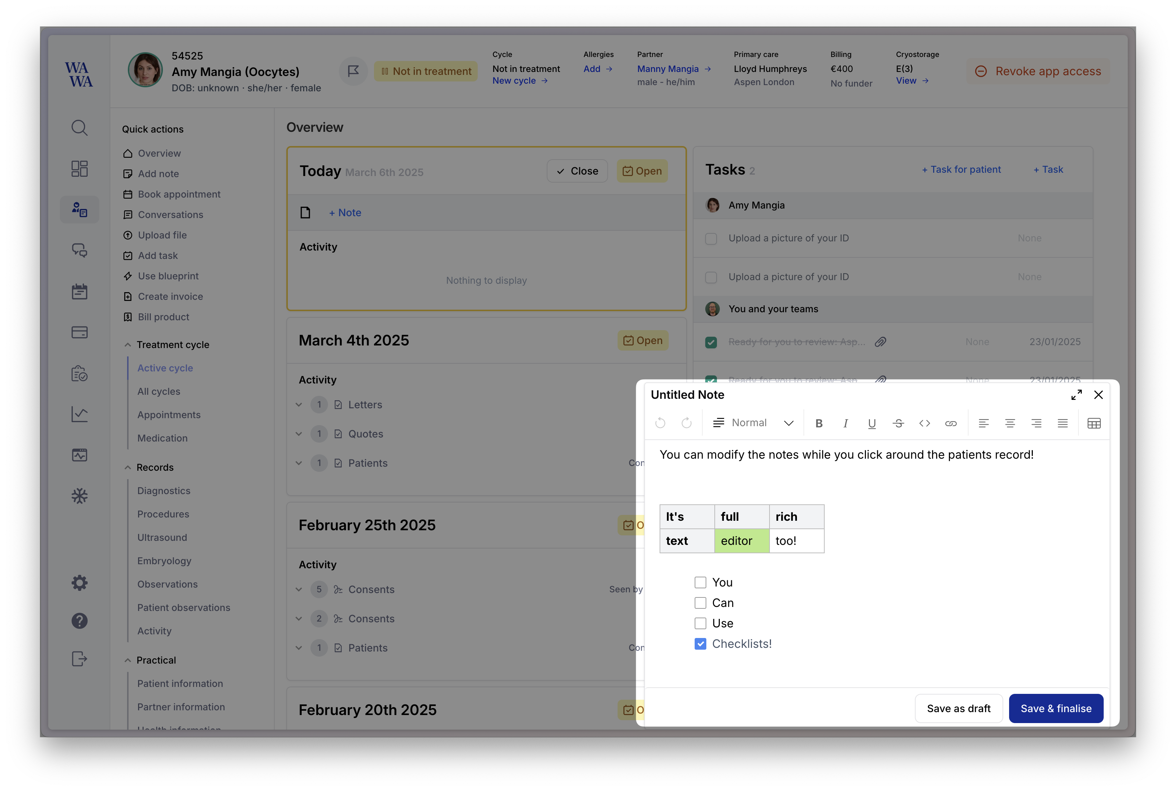
Task: Click Save & finalise button
Action: click(x=1055, y=708)
